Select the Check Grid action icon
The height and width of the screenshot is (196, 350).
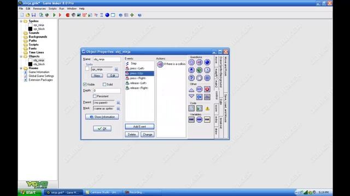pyautogui.click(x=207, y=78)
